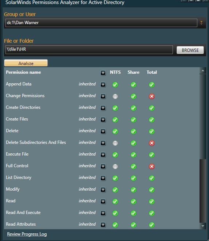Click the NTFS check for List Directory
Viewport: 209px width, 241px height.
115,178
